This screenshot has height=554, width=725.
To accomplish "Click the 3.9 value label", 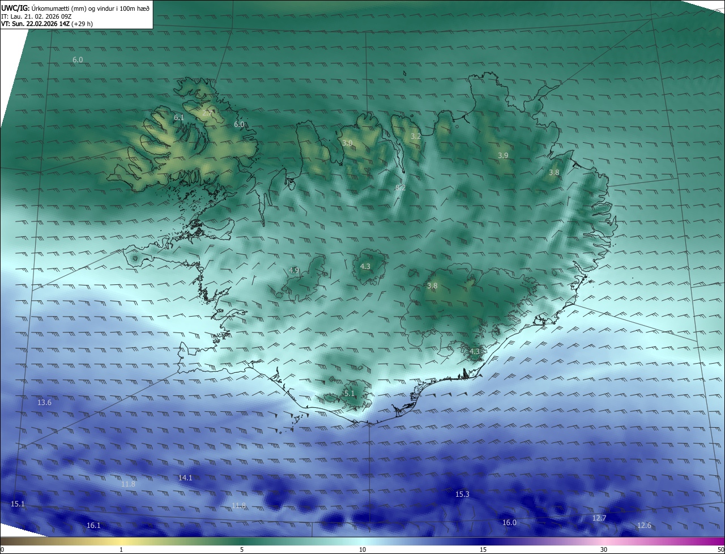I will click(503, 156).
